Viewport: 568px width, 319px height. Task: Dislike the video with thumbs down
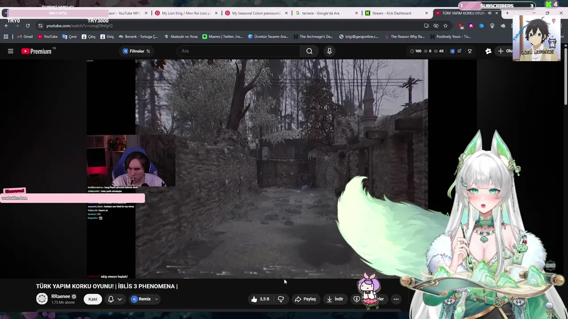(x=281, y=299)
